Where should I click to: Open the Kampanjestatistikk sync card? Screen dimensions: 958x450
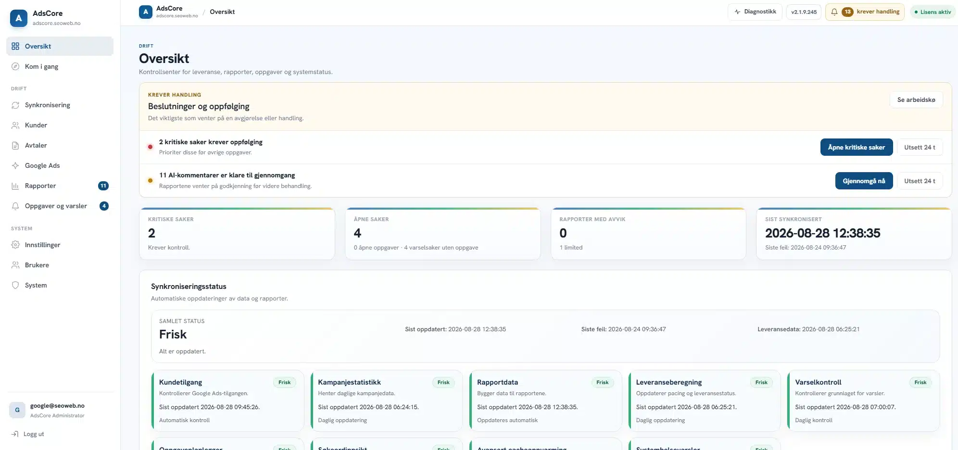[x=387, y=400]
